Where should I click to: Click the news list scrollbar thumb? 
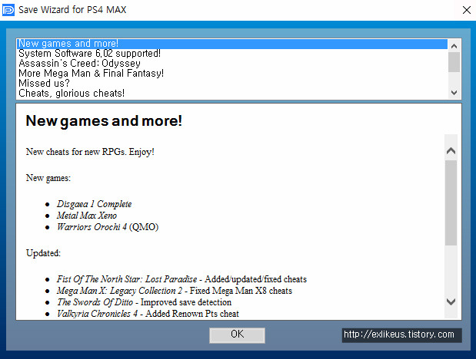(x=454, y=62)
